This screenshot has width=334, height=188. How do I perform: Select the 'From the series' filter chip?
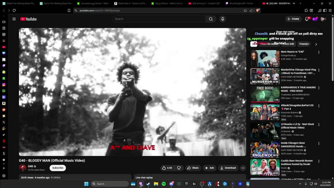coord(269,44)
